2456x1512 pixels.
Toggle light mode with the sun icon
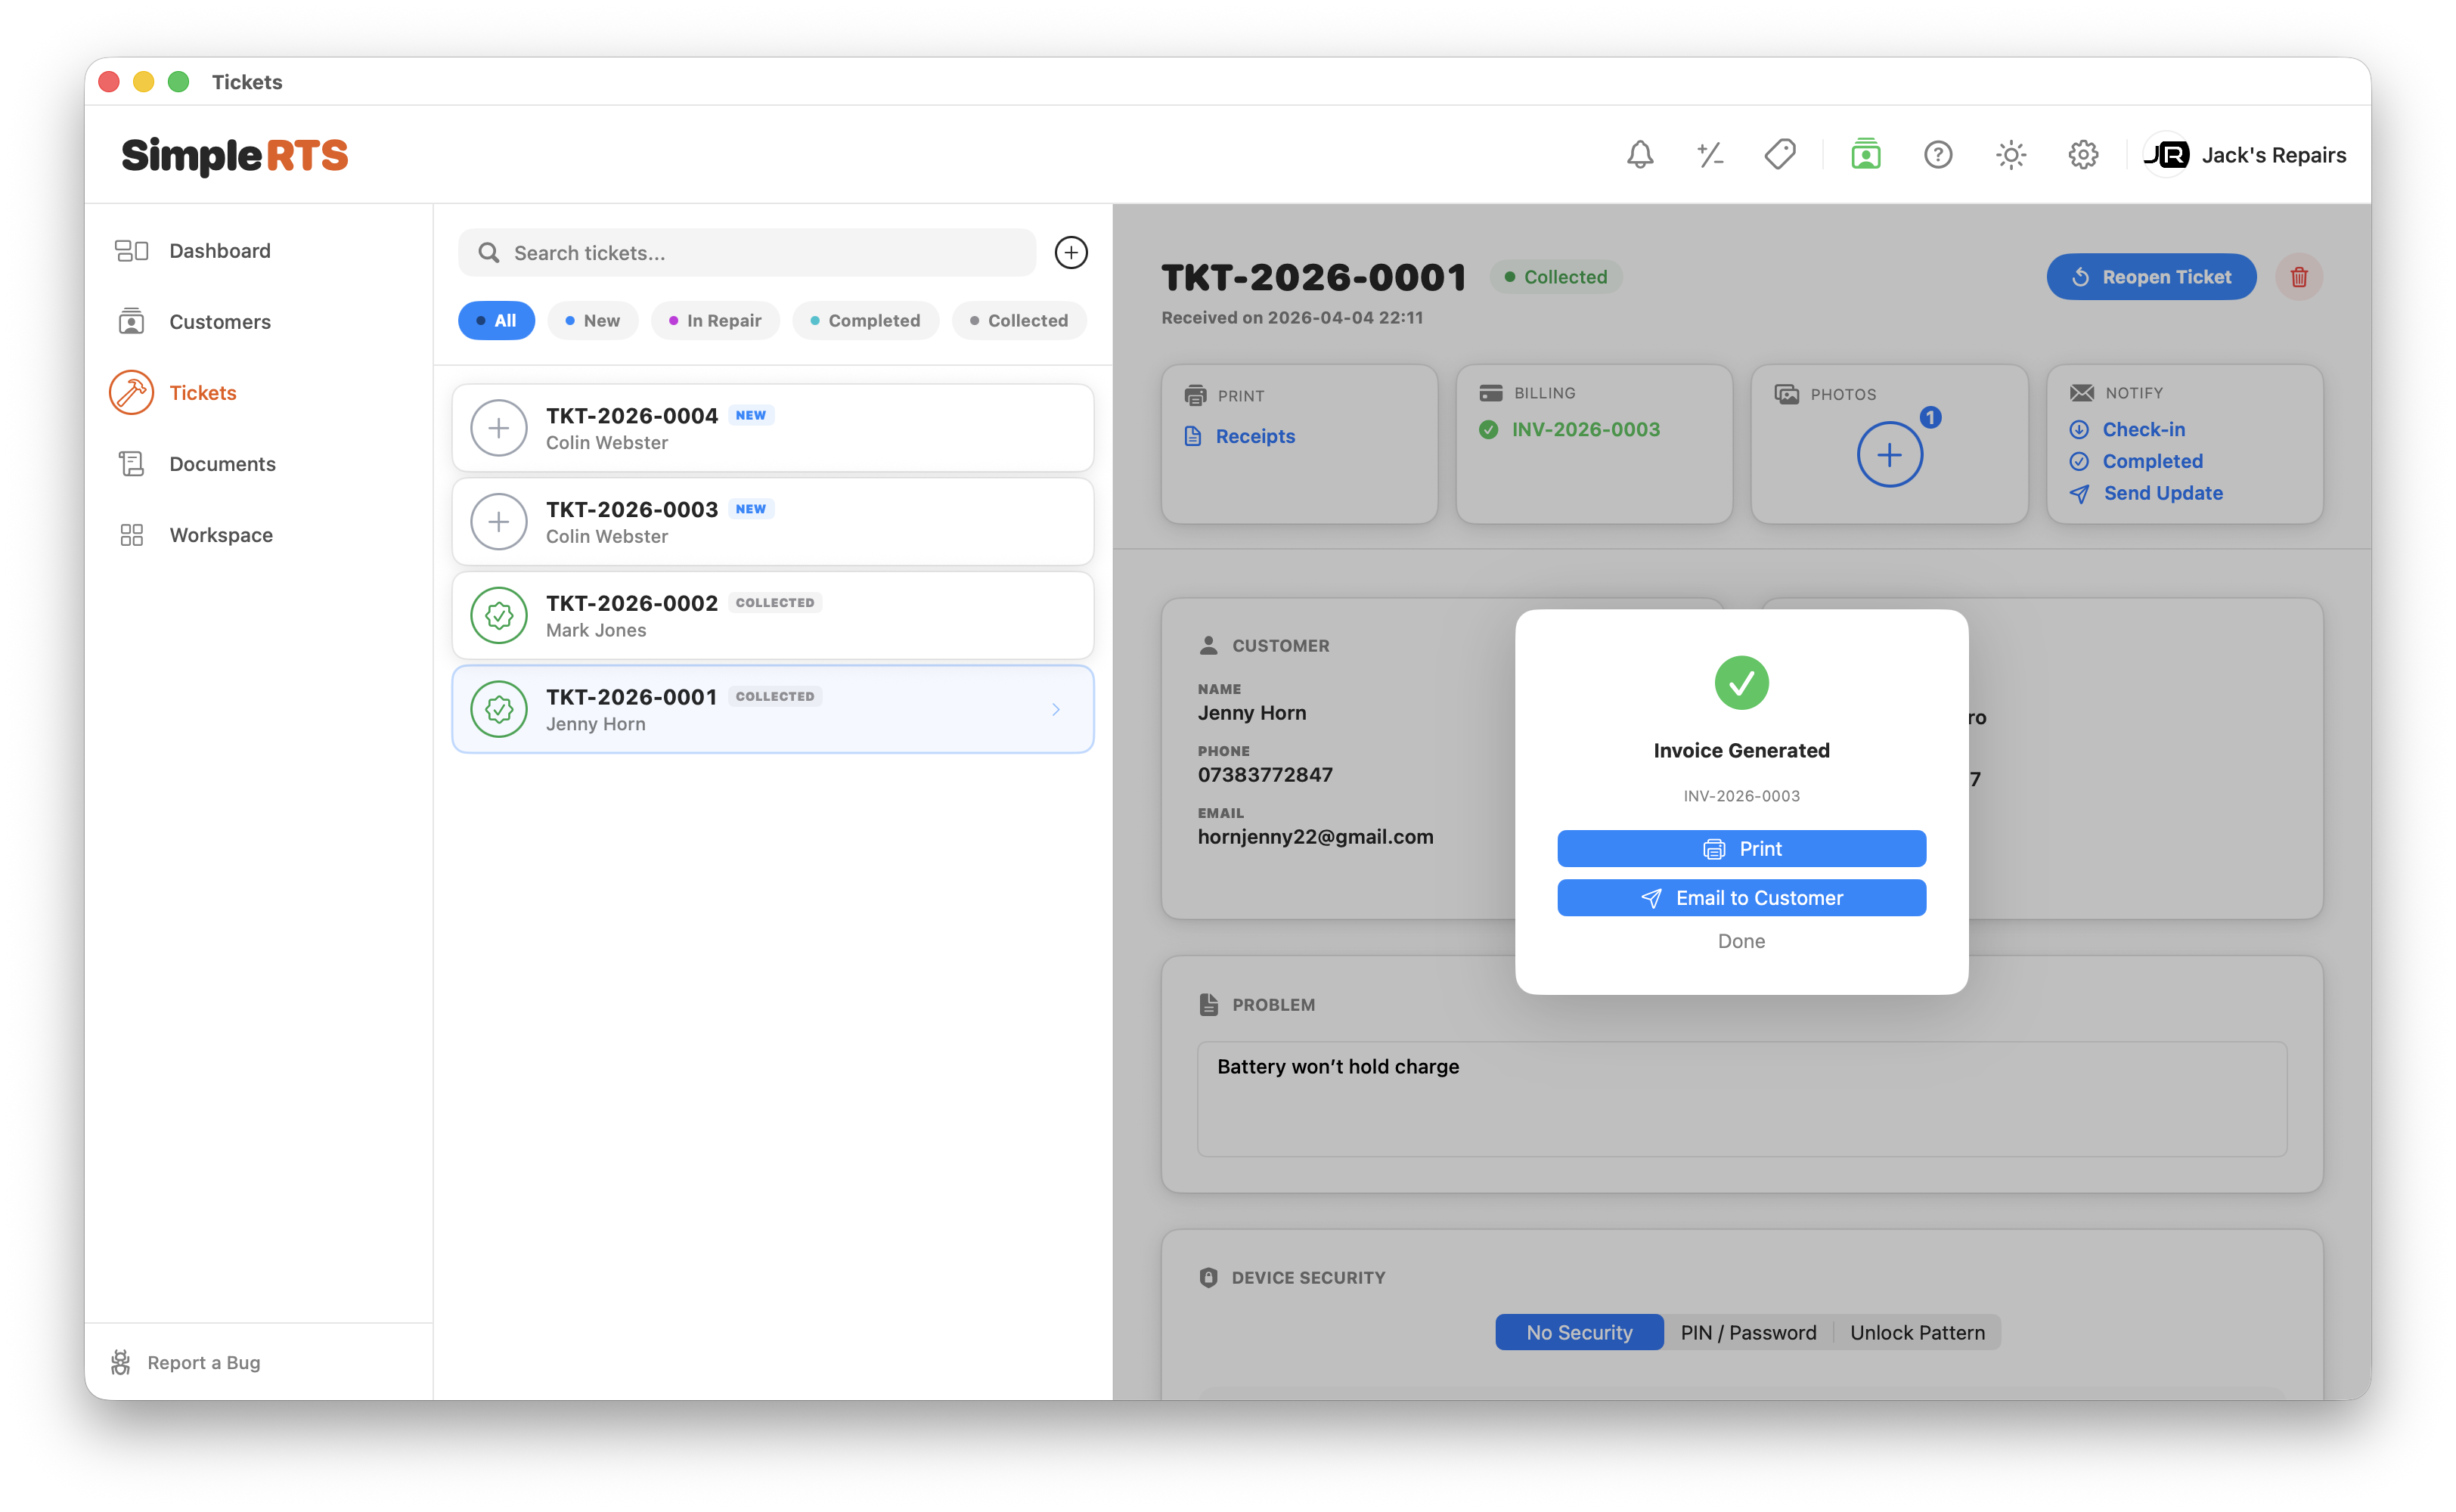pyautogui.click(x=2010, y=154)
